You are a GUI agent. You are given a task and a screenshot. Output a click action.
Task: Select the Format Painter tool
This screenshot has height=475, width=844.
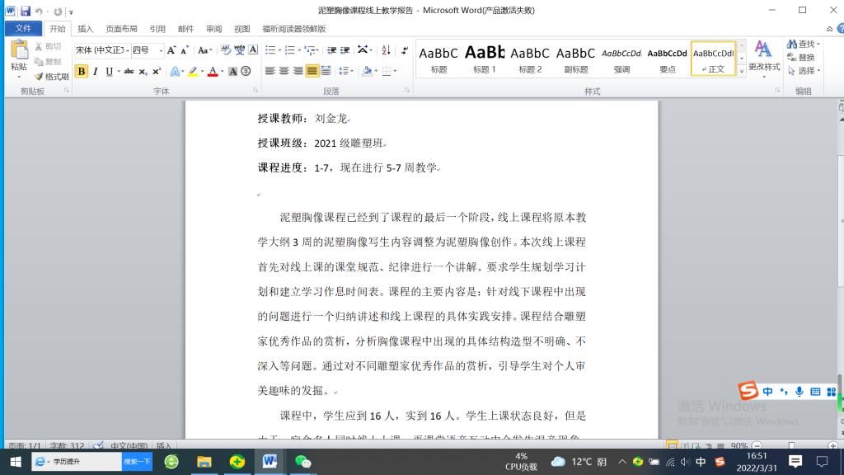[51, 76]
